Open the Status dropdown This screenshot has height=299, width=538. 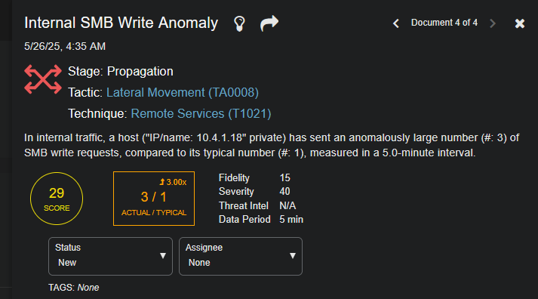point(110,256)
